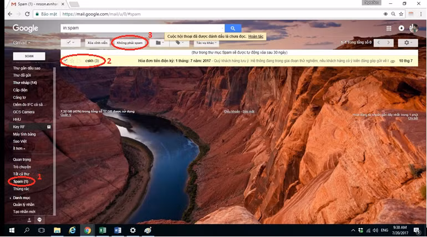Open the Labels tag dropdown

(179, 42)
